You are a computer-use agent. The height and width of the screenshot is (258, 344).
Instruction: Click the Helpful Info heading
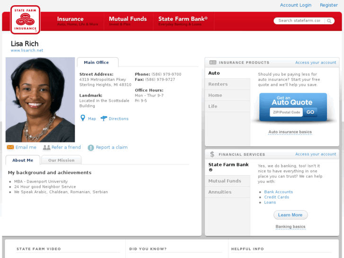247,249
